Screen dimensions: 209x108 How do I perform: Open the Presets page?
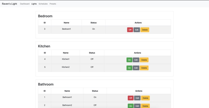53,4
